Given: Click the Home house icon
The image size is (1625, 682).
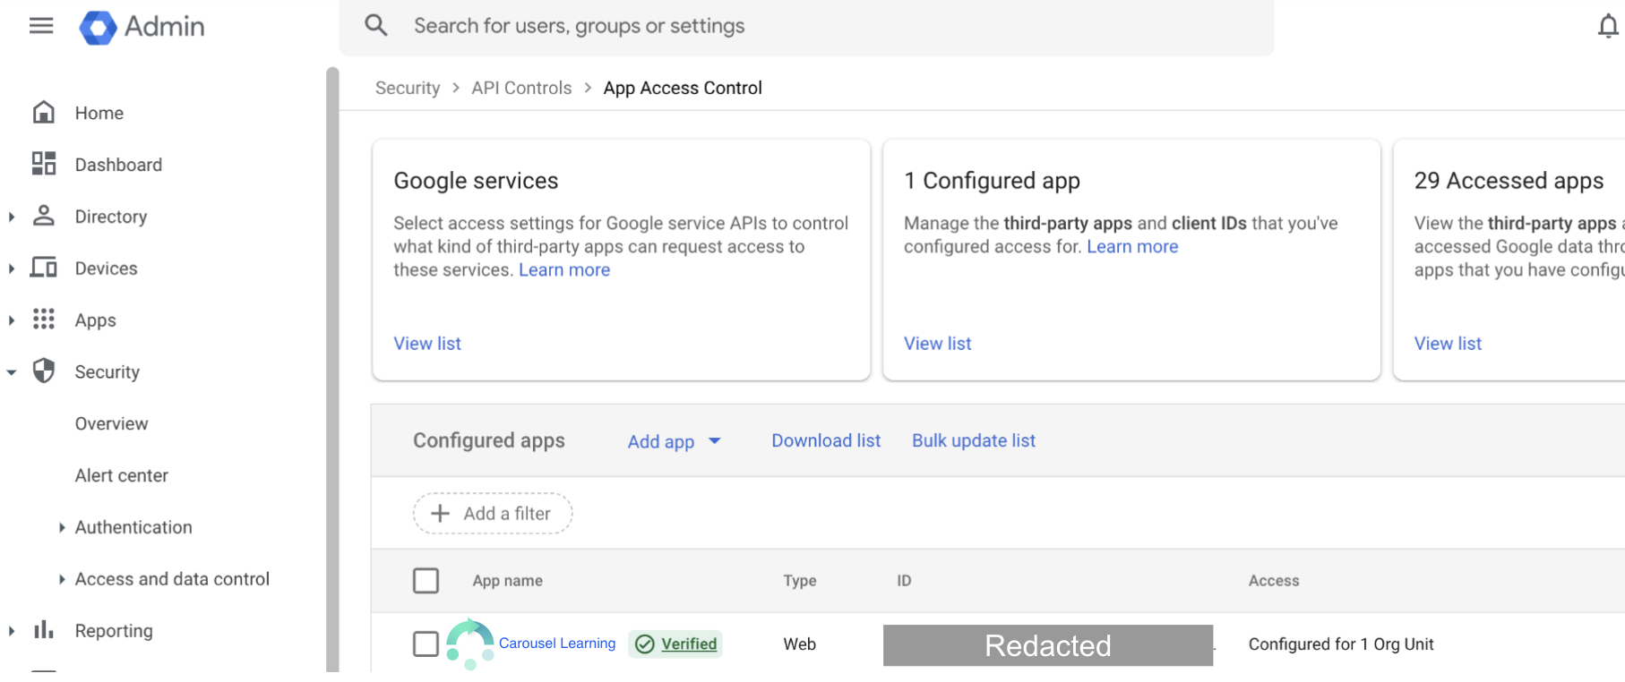Looking at the screenshot, I should point(44,113).
